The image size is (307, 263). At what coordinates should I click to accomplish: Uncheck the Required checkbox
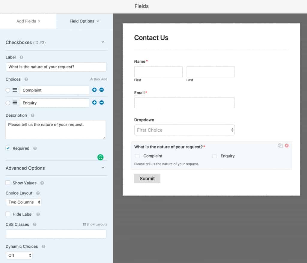click(x=8, y=148)
